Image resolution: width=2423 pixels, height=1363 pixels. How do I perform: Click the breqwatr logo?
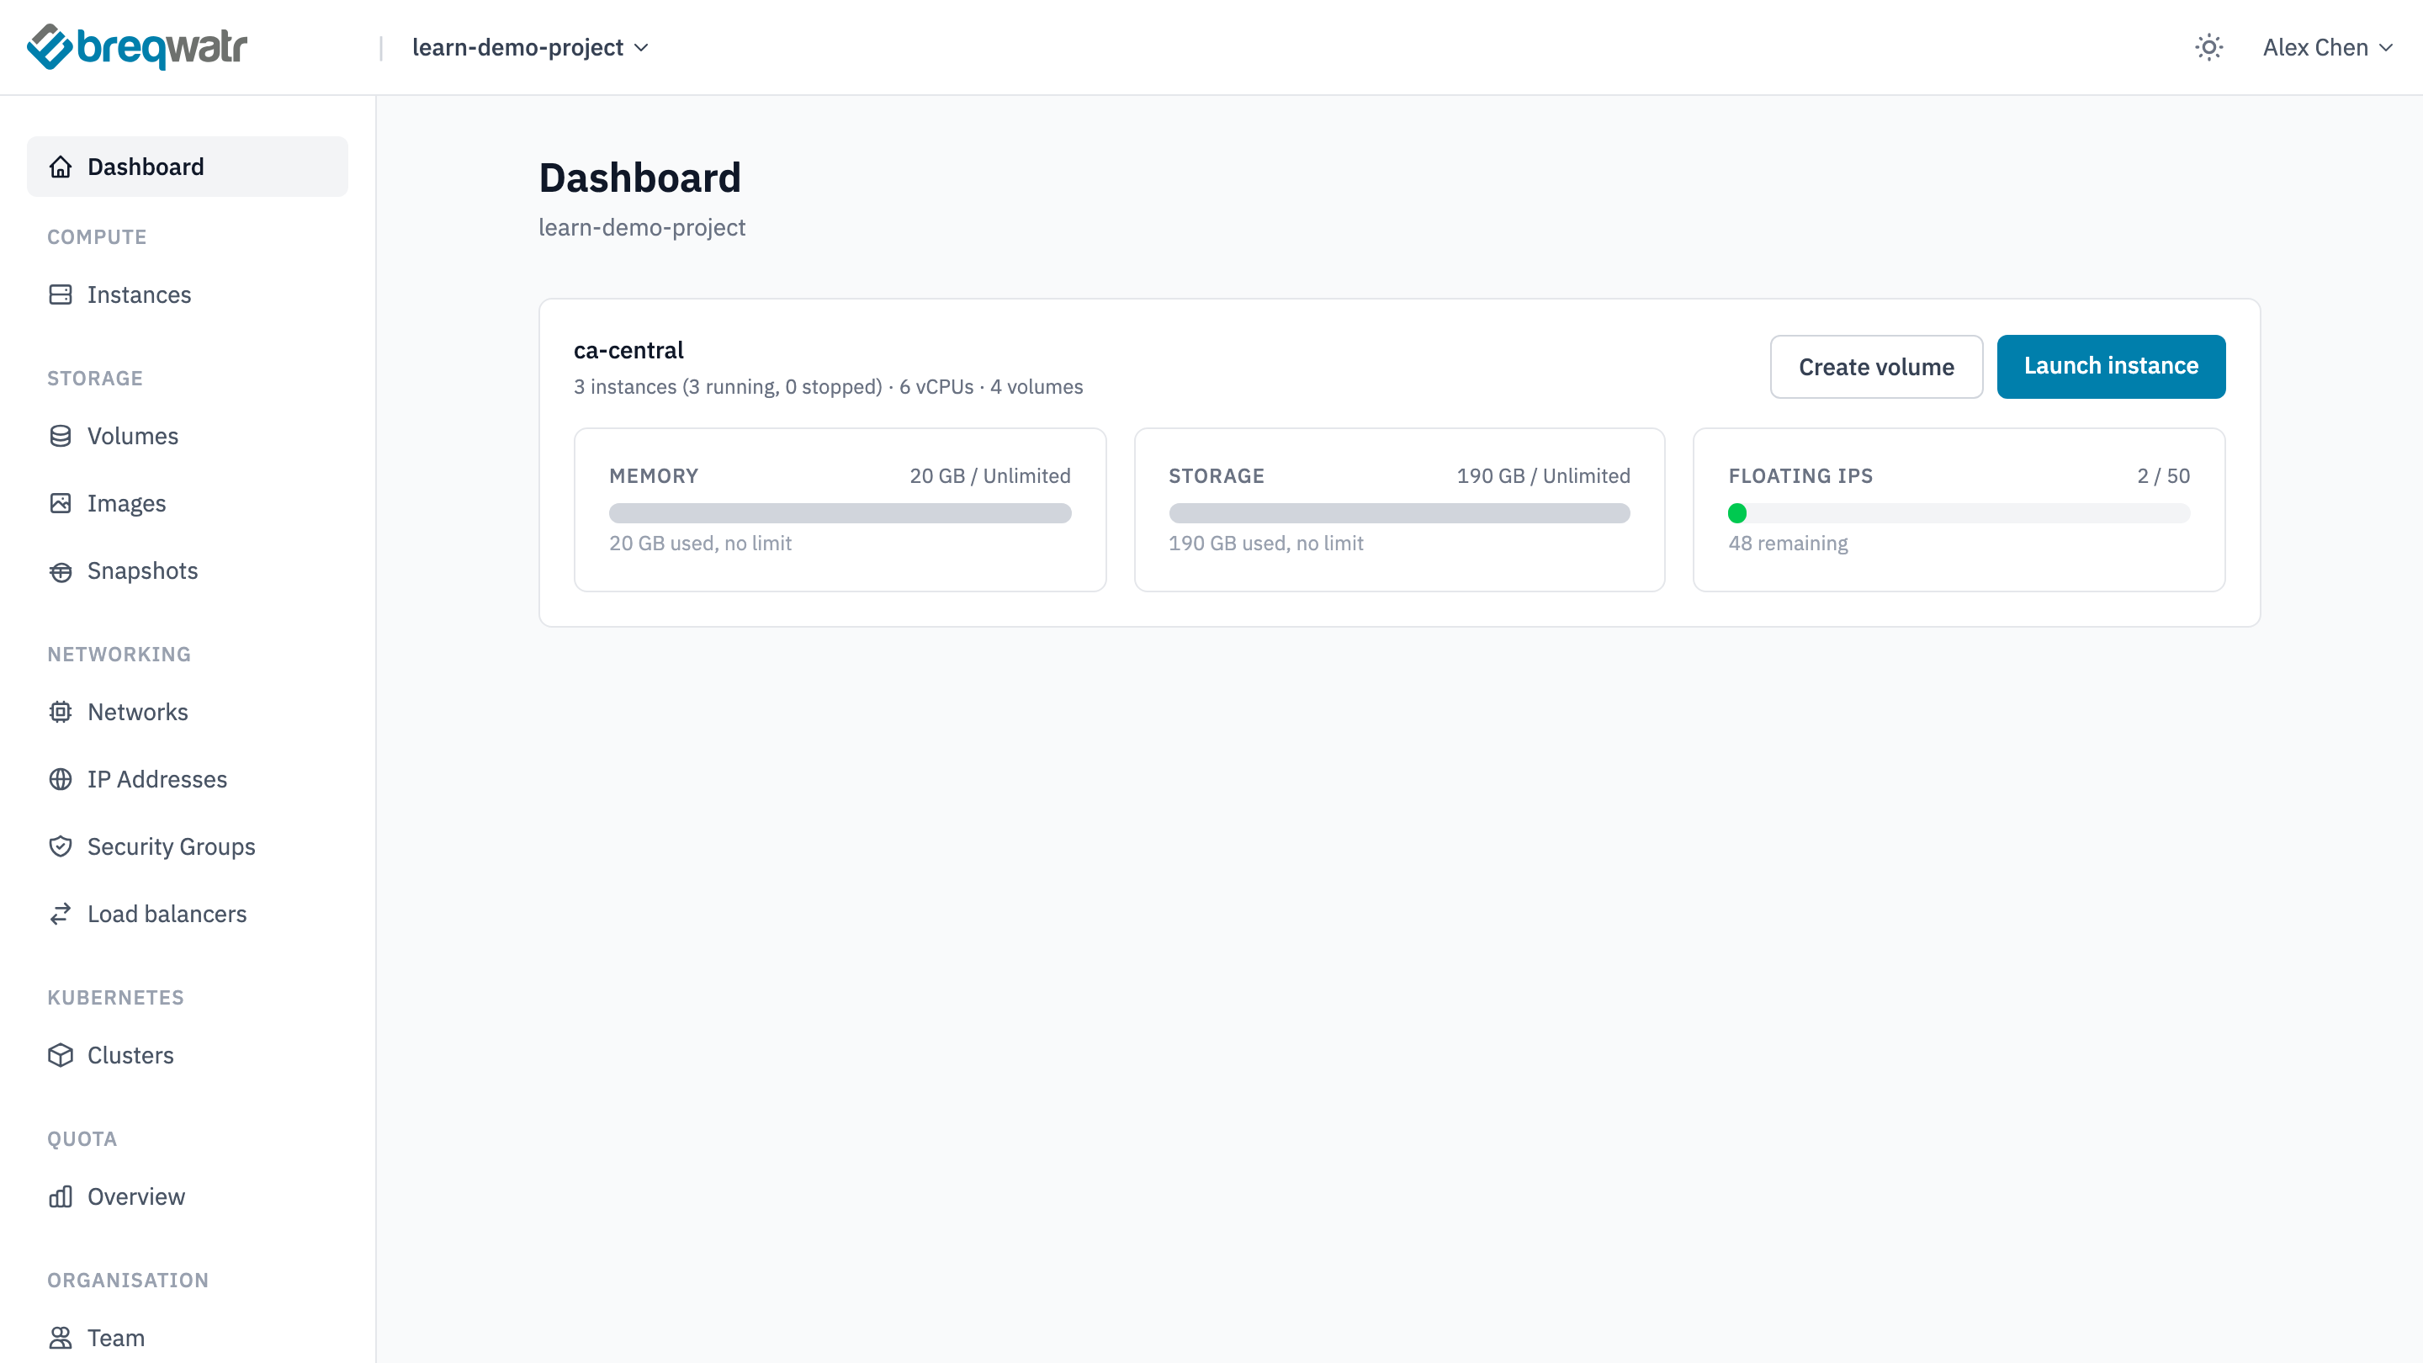click(x=137, y=47)
